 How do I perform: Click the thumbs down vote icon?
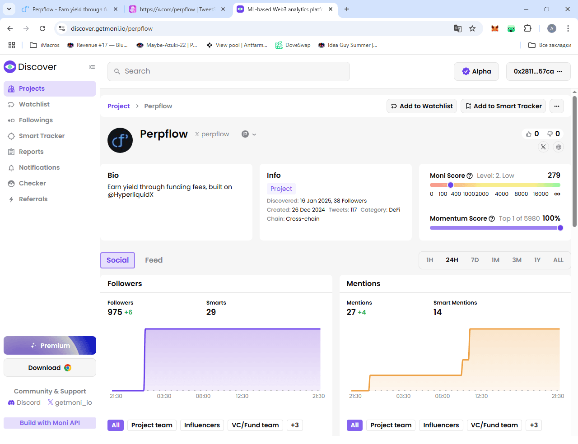pos(550,134)
